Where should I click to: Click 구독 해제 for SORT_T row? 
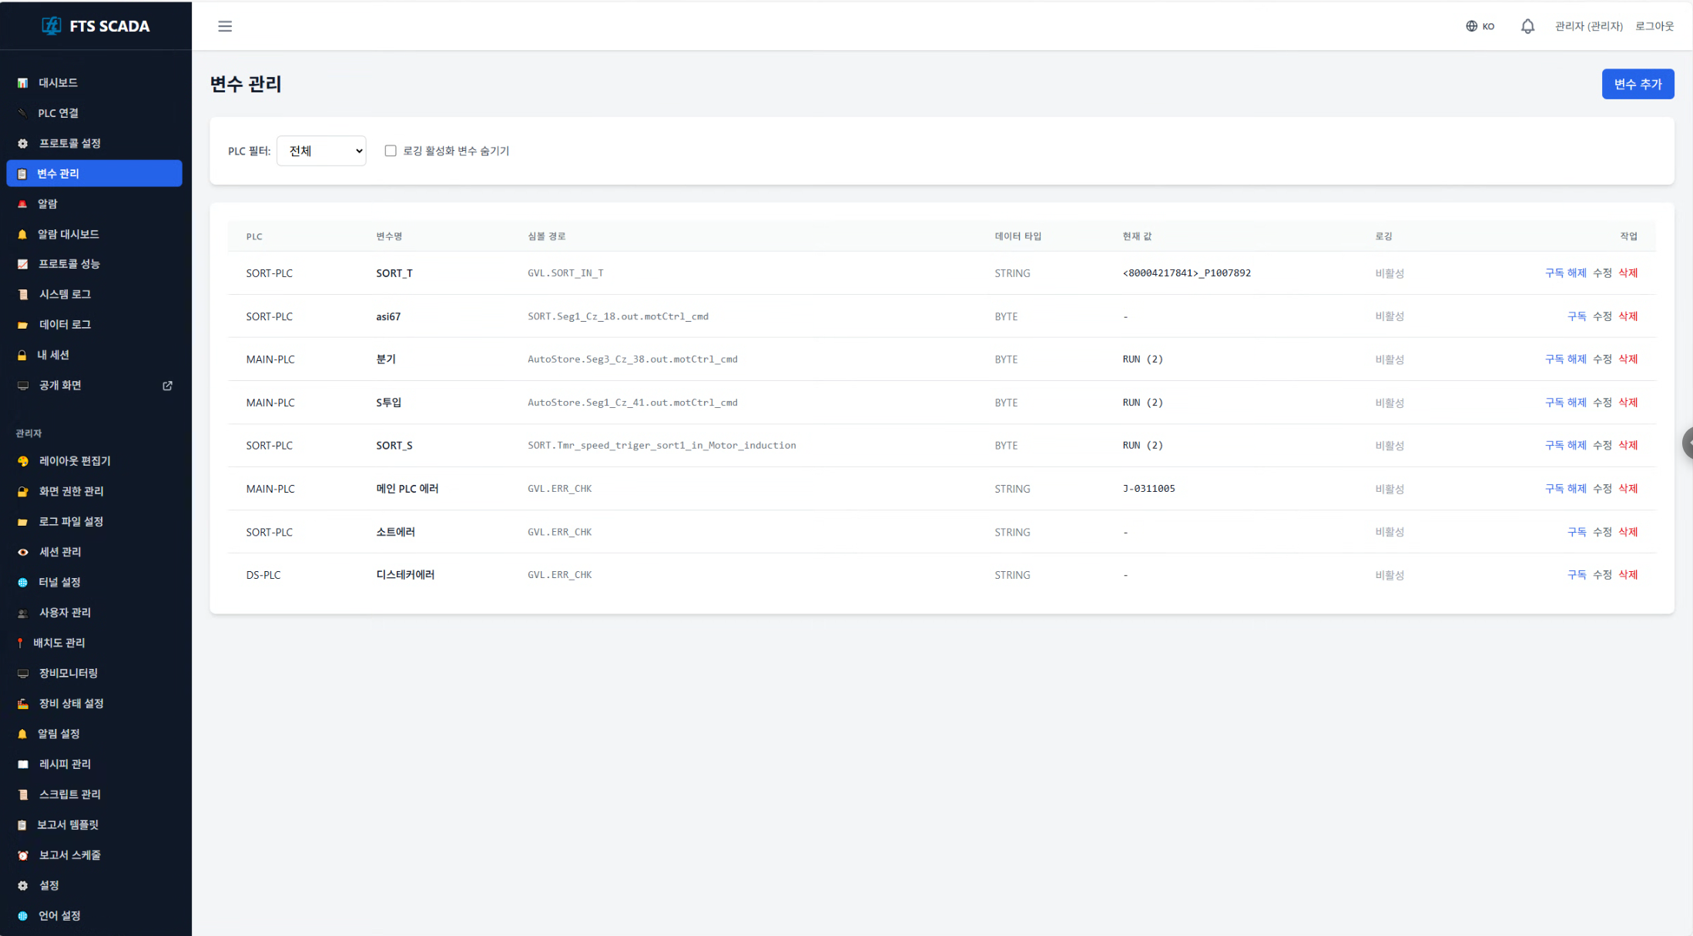tap(1565, 273)
